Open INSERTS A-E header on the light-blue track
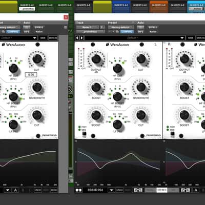Screen dimensions: 205x205 196,5
